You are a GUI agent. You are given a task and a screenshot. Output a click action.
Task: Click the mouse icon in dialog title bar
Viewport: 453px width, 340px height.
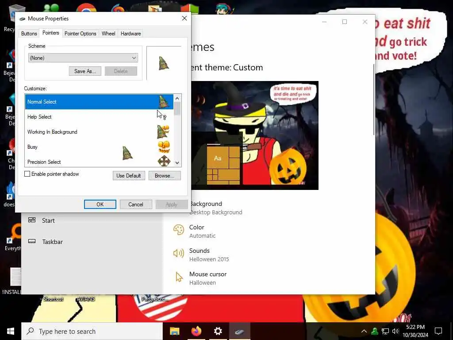pyautogui.click(x=22, y=19)
